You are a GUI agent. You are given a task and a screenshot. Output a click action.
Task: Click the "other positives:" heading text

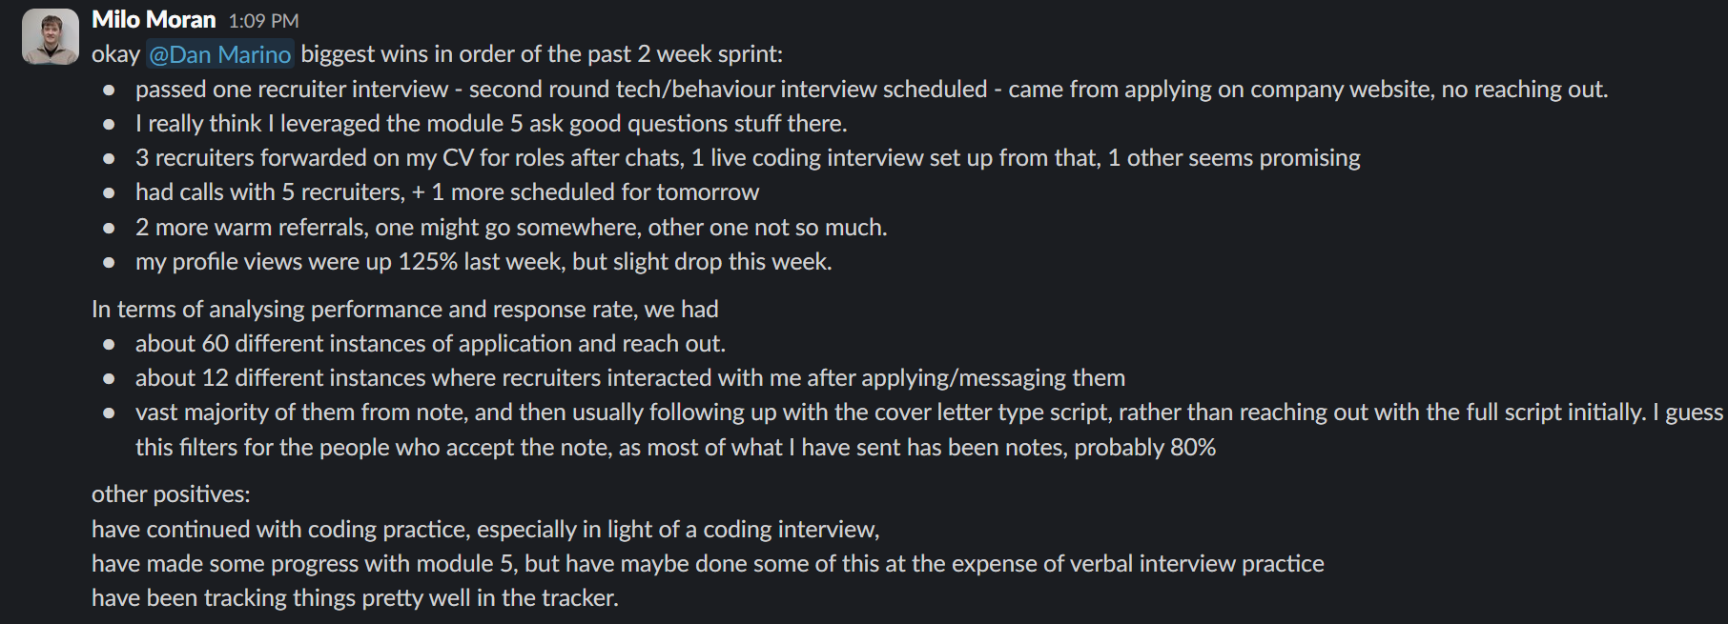pos(171,494)
